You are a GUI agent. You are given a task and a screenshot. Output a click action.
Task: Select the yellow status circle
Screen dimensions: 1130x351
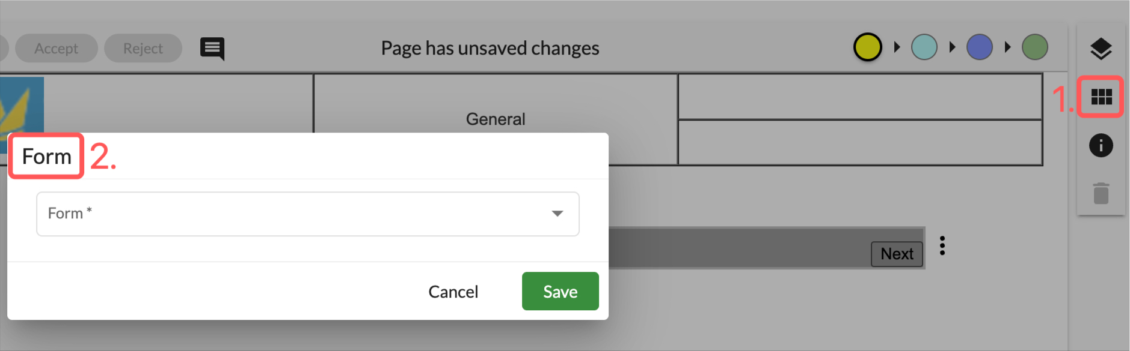[867, 46]
